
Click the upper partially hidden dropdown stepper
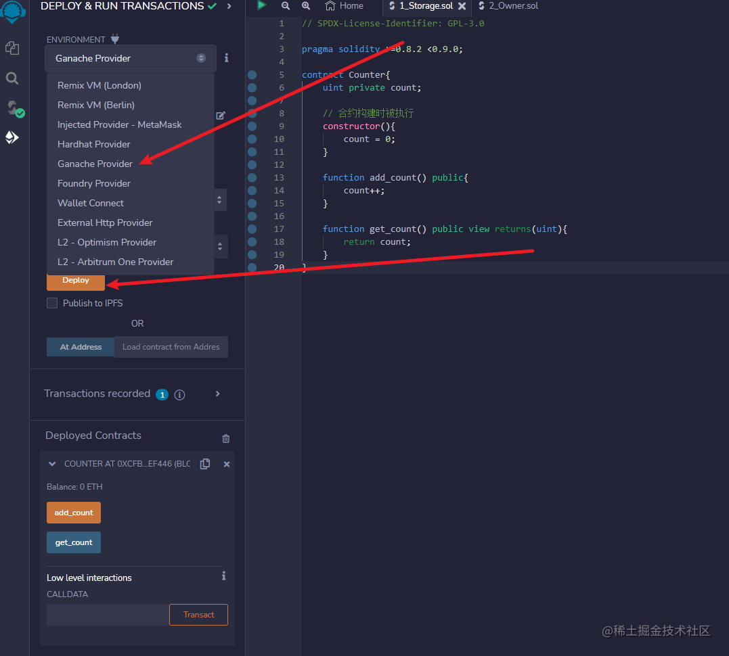(x=219, y=200)
